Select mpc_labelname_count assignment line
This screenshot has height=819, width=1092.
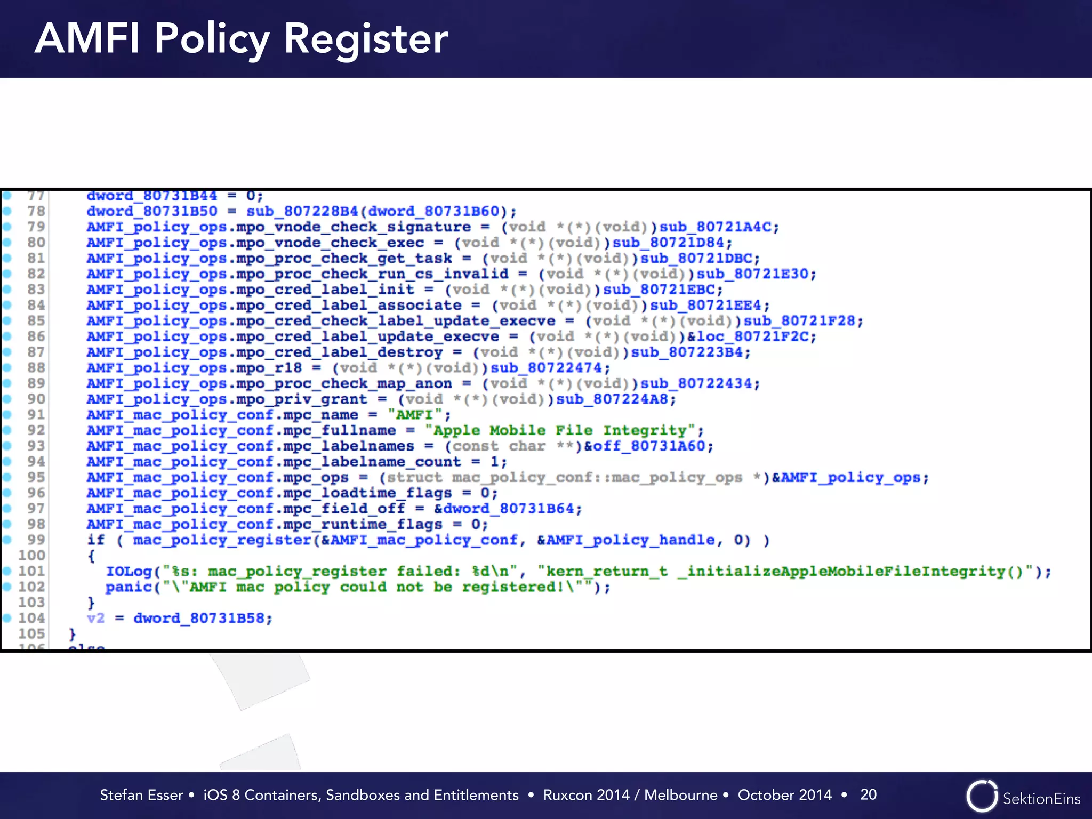click(297, 462)
